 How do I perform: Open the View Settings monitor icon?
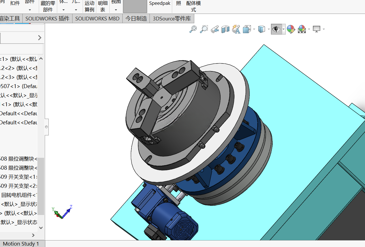pos(317,29)
